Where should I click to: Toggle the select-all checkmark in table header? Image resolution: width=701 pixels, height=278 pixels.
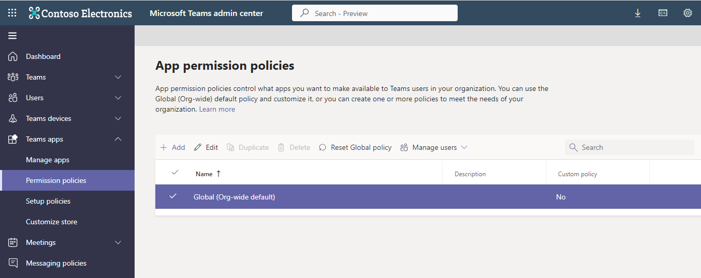[174, 173]
